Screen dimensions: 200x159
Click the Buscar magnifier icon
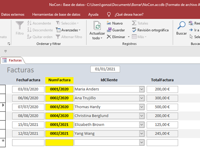click(181, 26)
